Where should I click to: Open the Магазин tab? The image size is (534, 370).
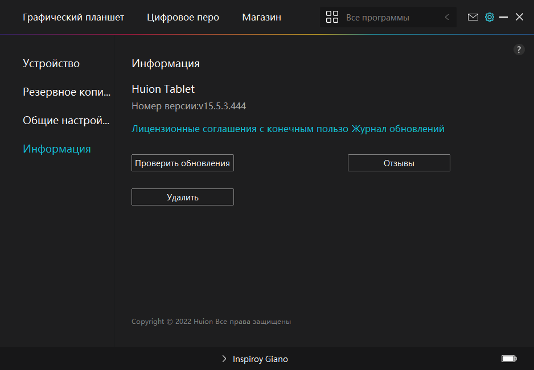pyautogui.click(x=261, y=17)
